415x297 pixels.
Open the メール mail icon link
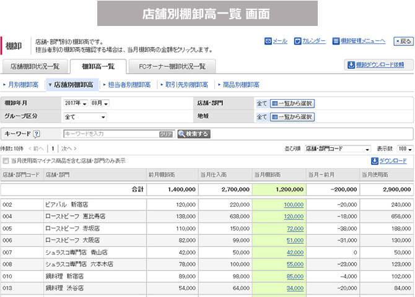click(x=268, y=41)
